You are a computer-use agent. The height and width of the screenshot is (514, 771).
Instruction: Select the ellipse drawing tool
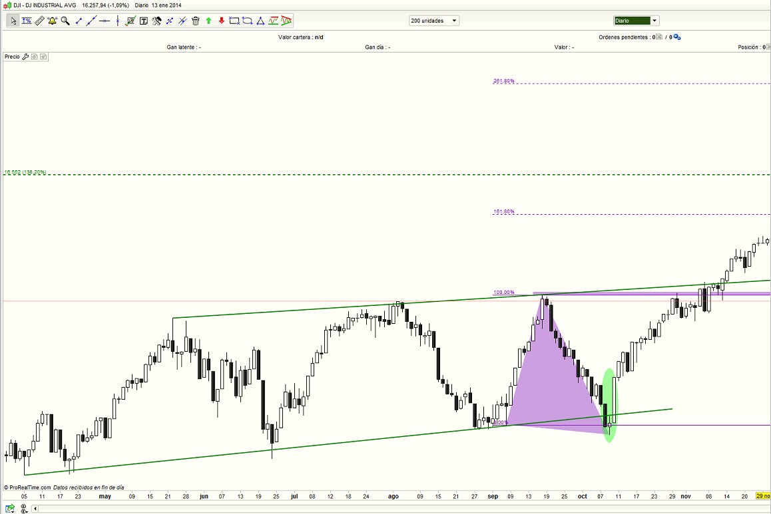[247, 21]
